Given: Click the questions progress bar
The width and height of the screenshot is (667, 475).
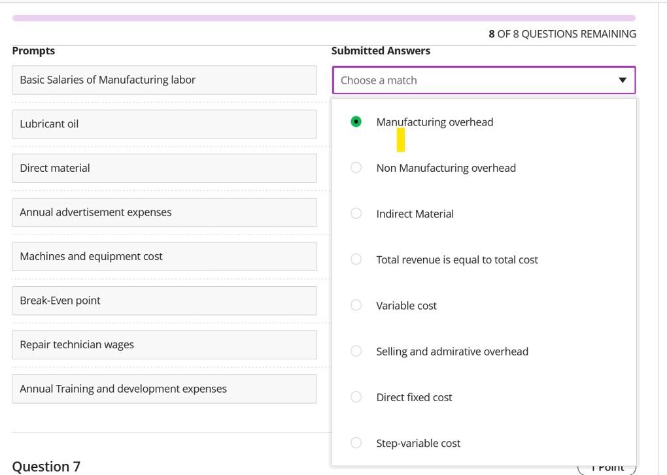Looking at the screenshot, I should 324,18.
